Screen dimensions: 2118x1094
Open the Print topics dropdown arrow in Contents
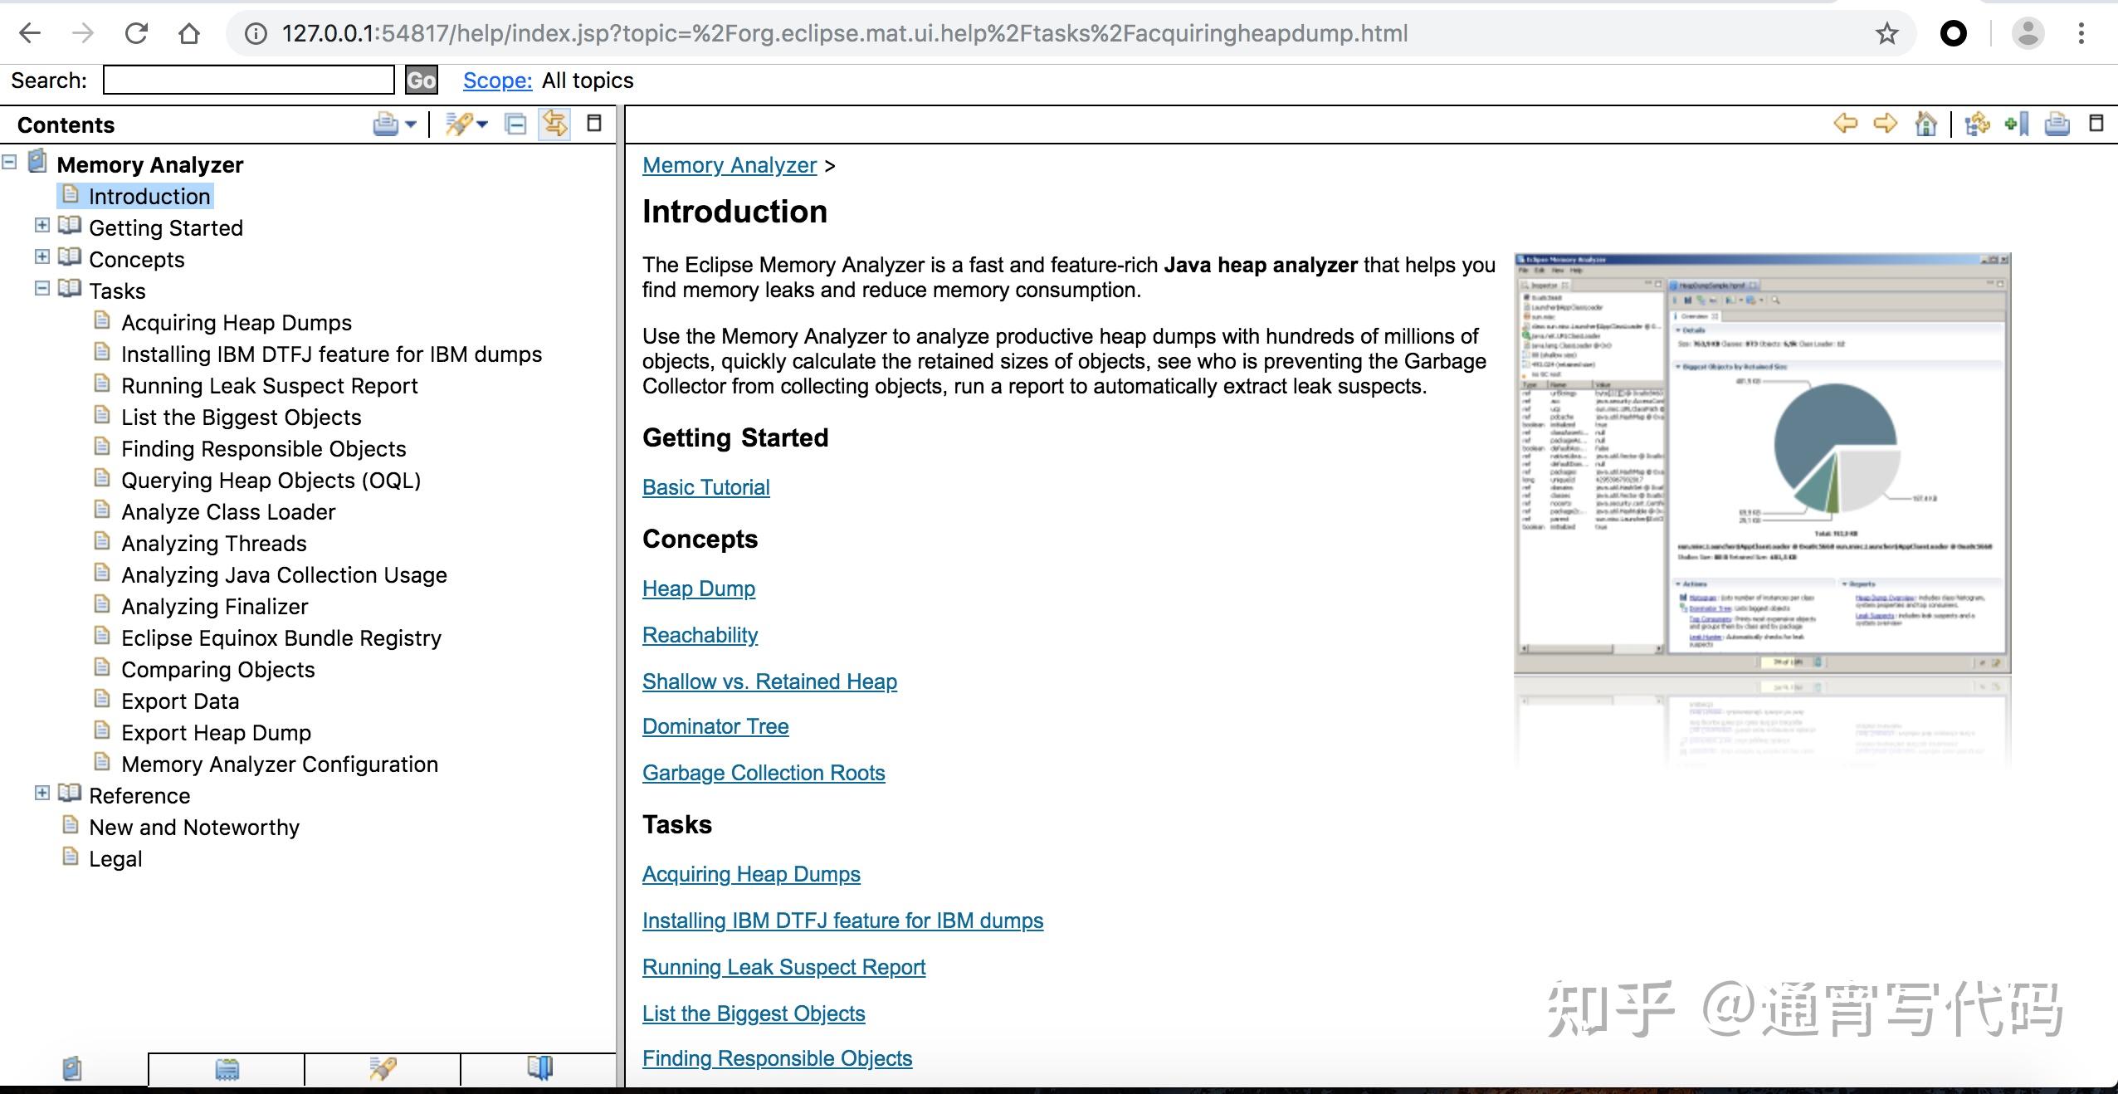pos(410,125)
